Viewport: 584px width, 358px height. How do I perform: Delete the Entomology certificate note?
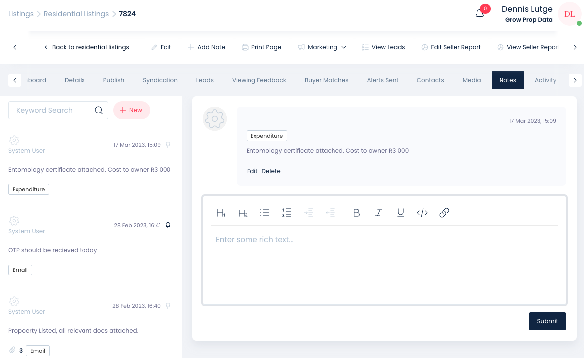[271, 171]
